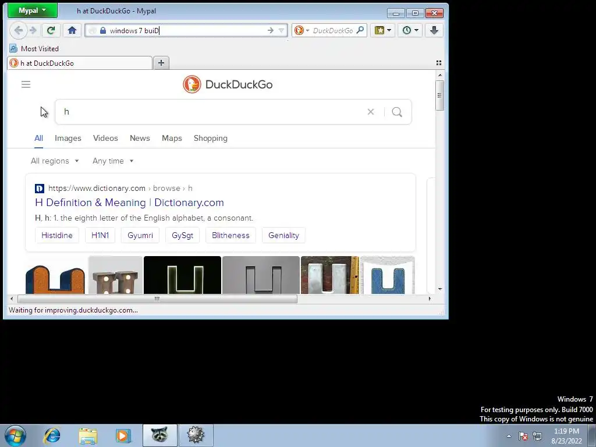The height and width of the screenshot is (447, 596).
Task: Open the Histidine related link
Action: pyautogui.click(x=57, y=235)
